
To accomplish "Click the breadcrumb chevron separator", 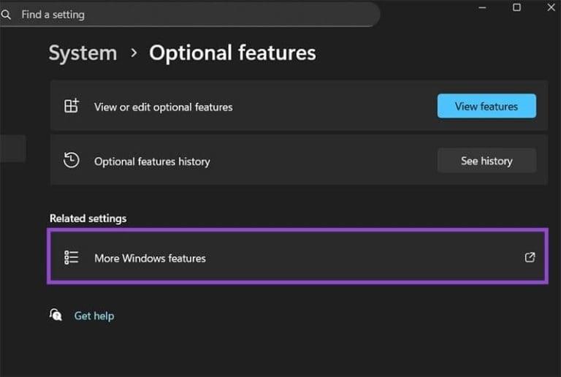I will pos(134,53).
